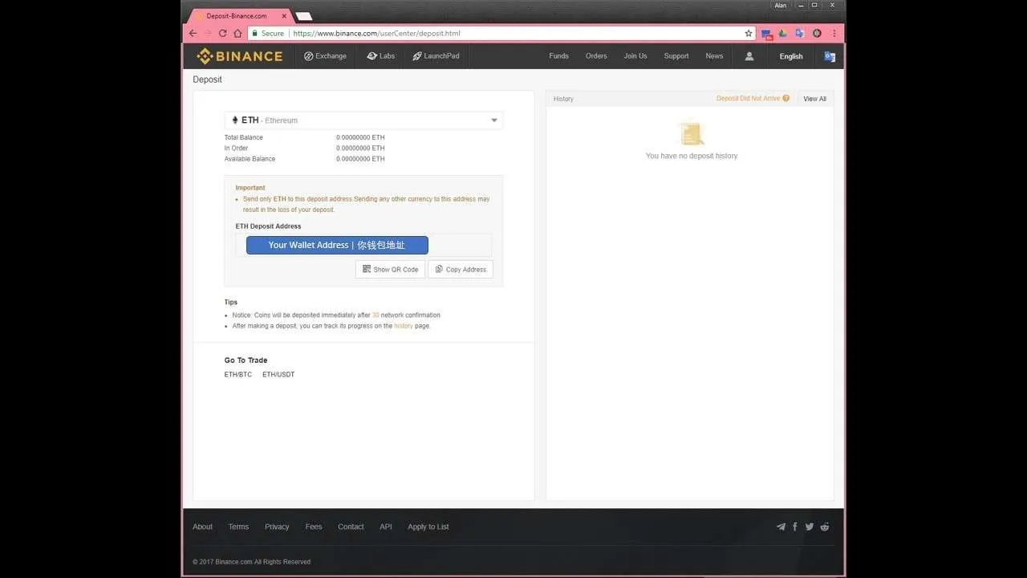Click the '© 2017 Binance.com All Rights Reserved' text
Viewport: 1027px width, 578px height.
pyautogui.click(x=251, y=562)
